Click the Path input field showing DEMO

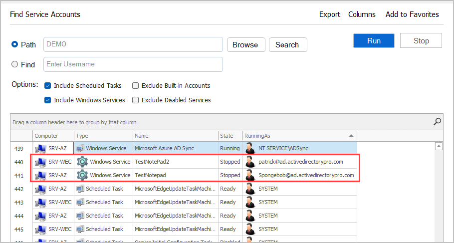click(x=133, y=44)
